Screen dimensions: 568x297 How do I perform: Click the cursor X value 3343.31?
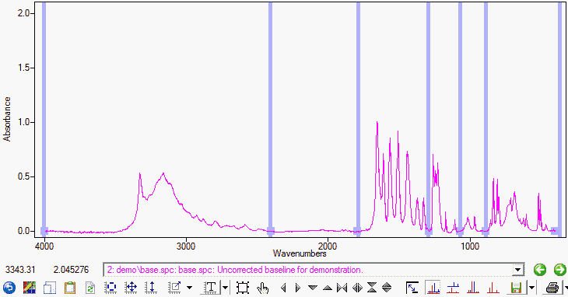(20, 270)
